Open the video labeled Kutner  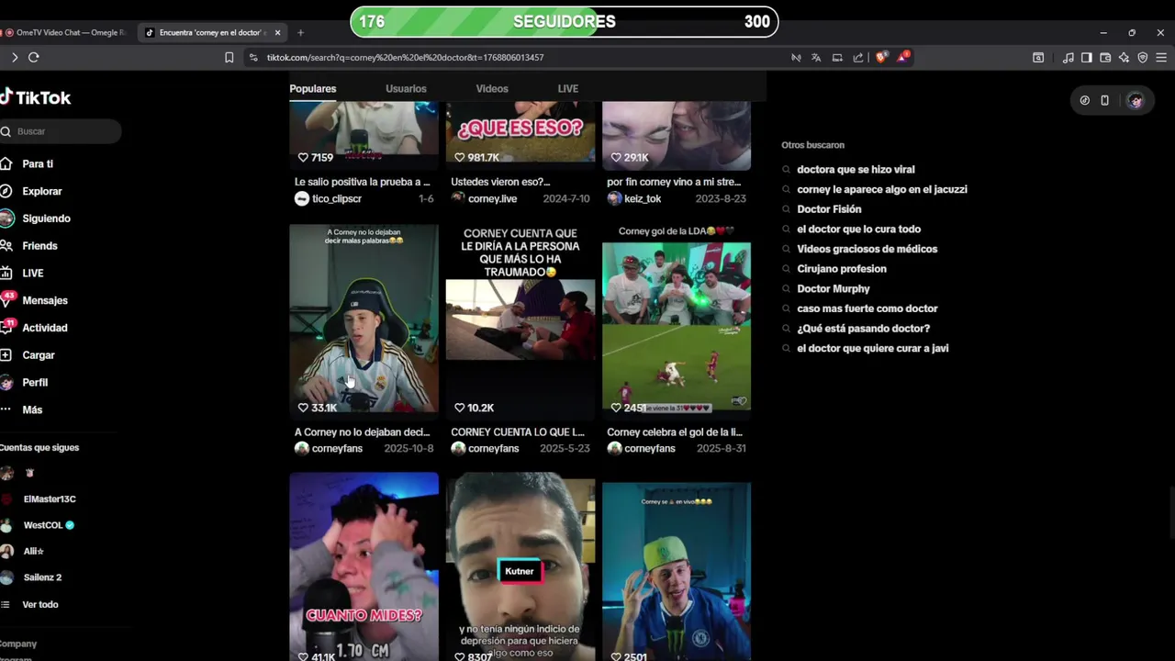tap(520, 566)
